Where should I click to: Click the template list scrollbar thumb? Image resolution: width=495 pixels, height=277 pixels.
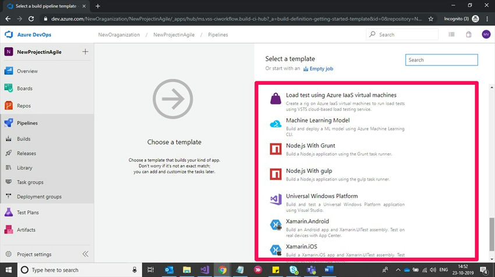(x=492, y=234)
